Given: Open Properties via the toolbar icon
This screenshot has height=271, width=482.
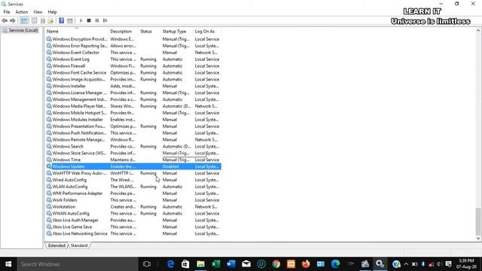Looking at the screenshot, I should coord(35,20).
